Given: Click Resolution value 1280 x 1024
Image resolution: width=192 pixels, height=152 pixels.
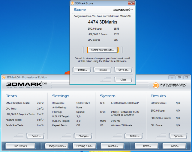Looking at the screenshot, I should 83,103.
